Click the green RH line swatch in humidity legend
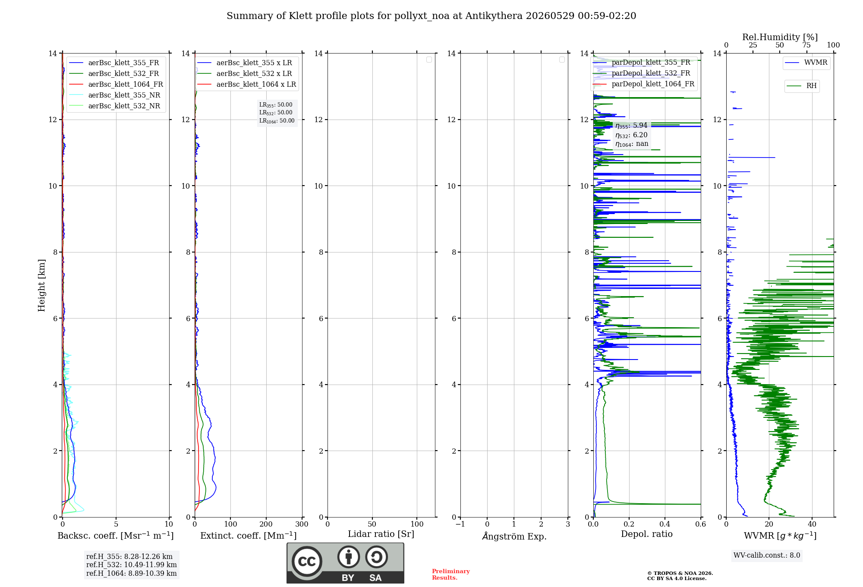The width and height of the screenshot is (863, 587). click(794, 86)
